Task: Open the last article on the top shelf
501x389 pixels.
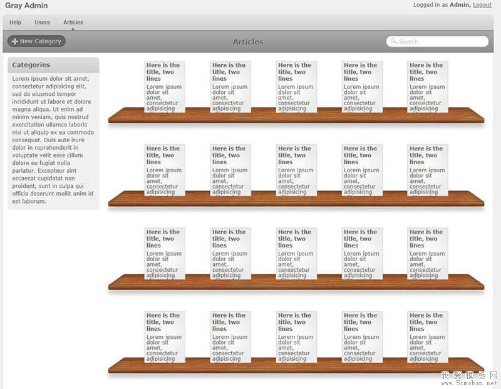Action: point(428,86)
